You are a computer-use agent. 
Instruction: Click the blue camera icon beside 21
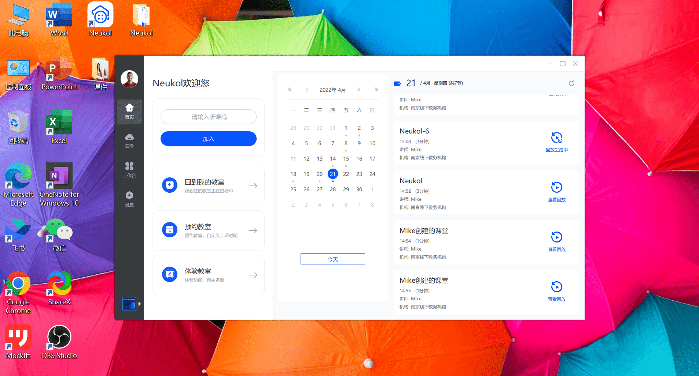[397, 83]
